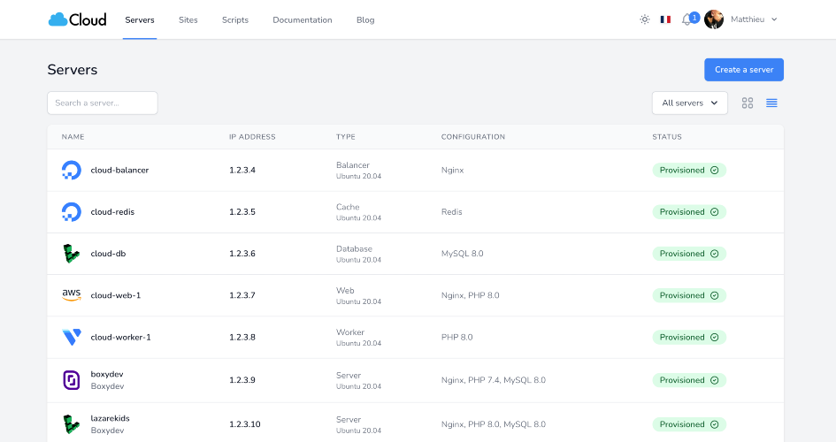Click the Balancer type cell

(x=358, y=171)
